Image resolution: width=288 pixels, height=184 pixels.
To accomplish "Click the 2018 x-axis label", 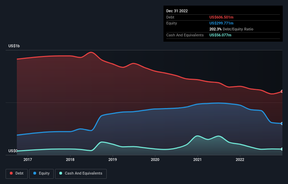I will coord(70,160).
